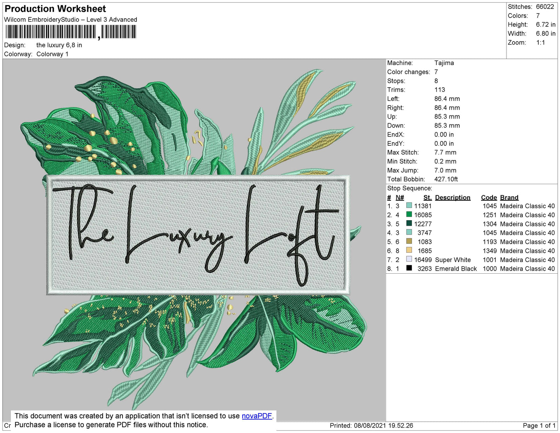Click 'Wilcom EmbroideryStudio – Level 3 Advanced' text
Screen dimensions: 560x433
[x=71, y=19]
